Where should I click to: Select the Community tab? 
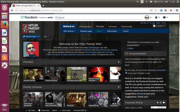[127, 27]
